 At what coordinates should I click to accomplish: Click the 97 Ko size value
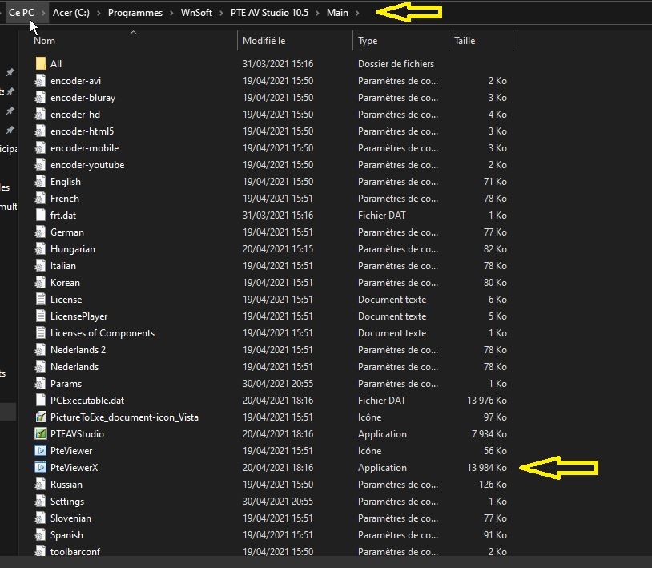[x=495, y=417]
